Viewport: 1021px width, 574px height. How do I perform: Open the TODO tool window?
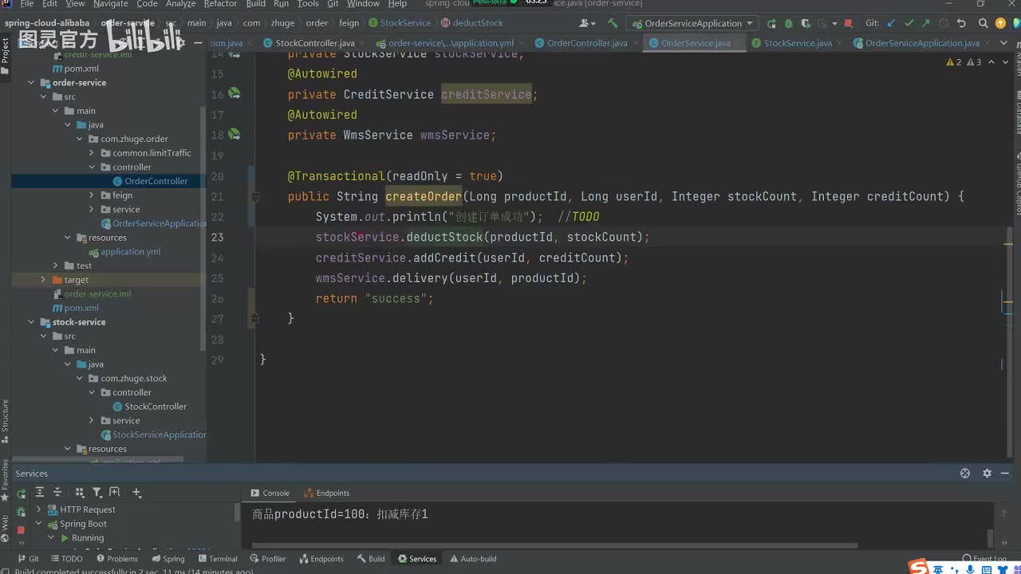tap(66, 559)
